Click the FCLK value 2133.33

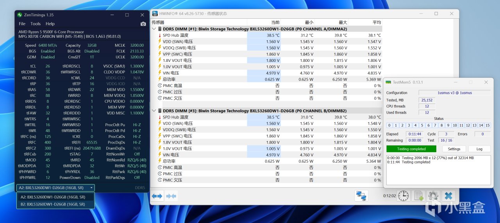[x=137, y=51]
